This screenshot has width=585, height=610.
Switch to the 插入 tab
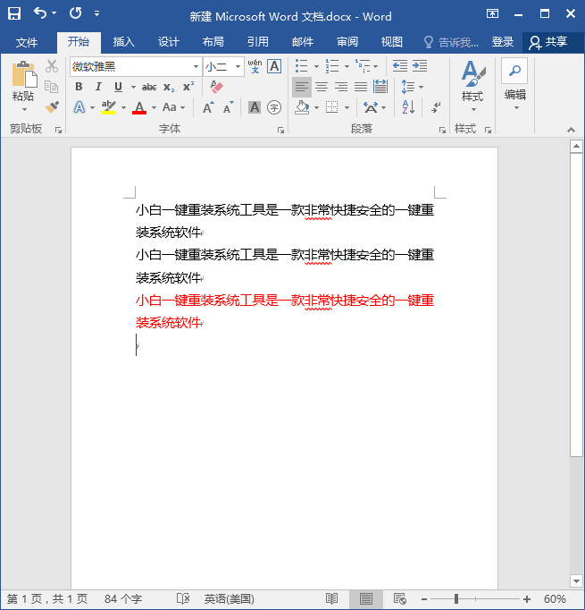click(123, 42)
